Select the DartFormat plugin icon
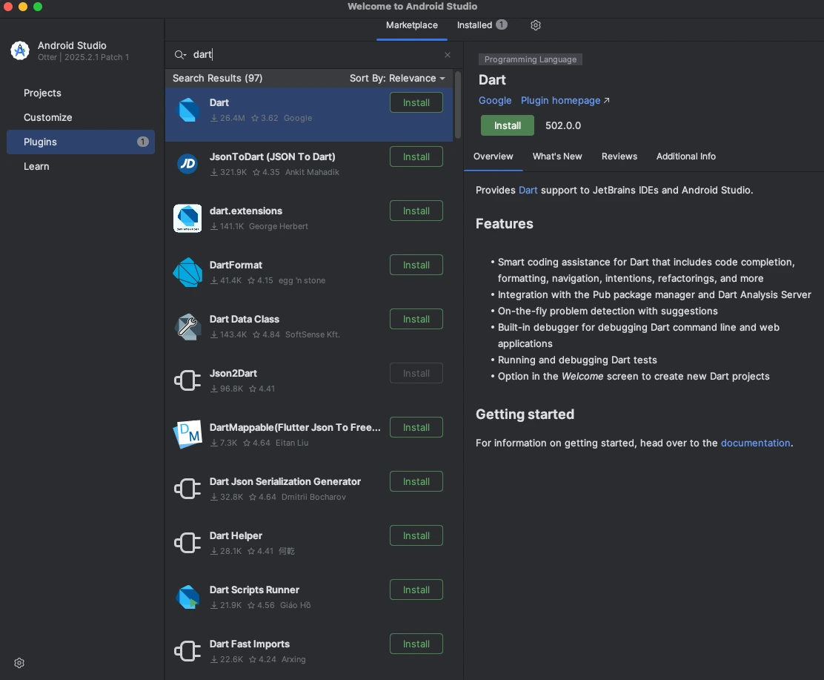 pos(187,272)
